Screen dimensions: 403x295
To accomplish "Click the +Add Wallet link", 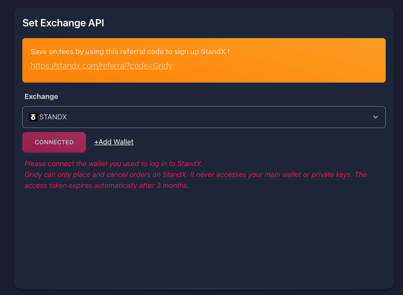I will 114,142.
